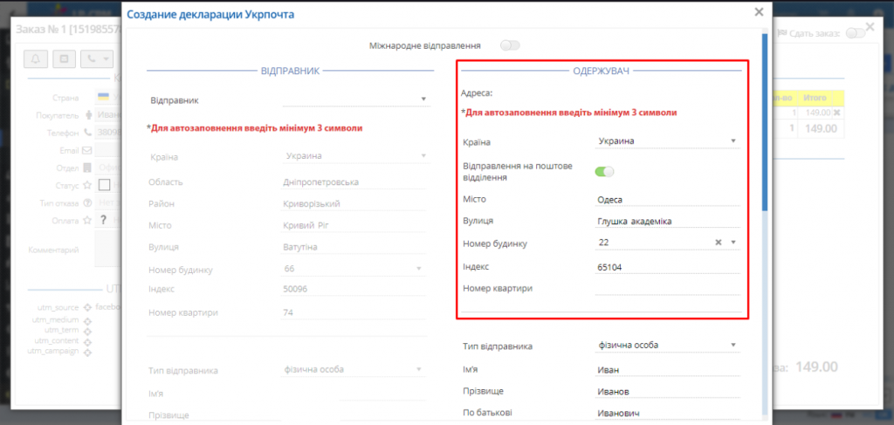
Task: Toggle Міжнародне відправлення switch
Action: click(510, 45)
